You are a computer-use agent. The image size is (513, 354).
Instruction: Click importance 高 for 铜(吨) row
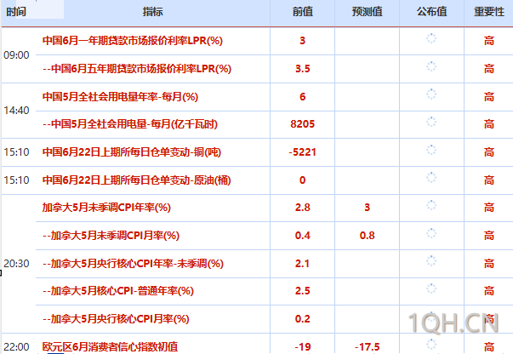pos(489,152)
